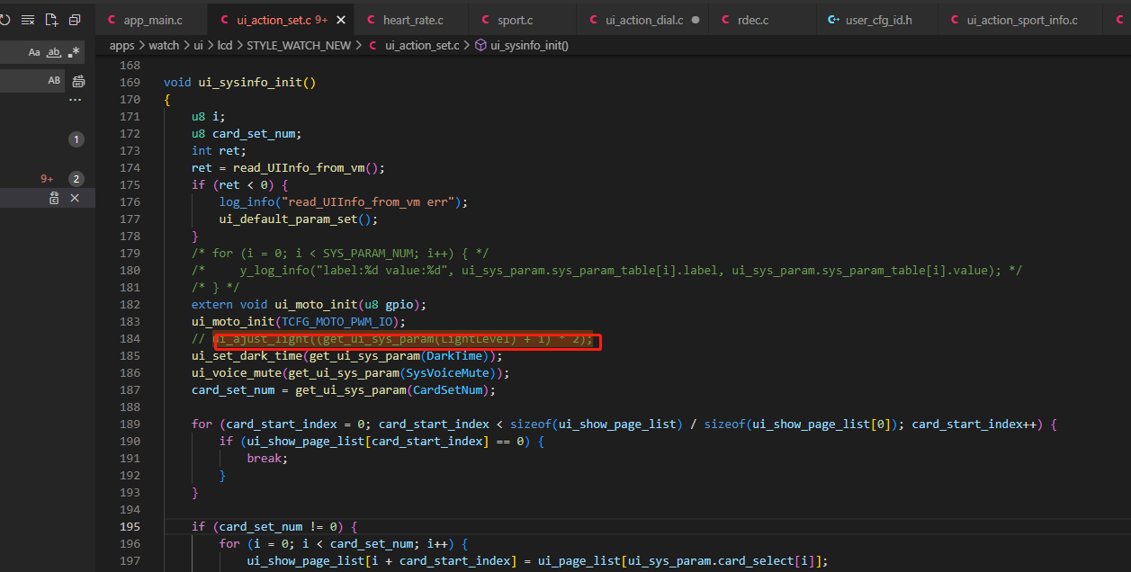This screenshot has height=572, width=1131.
Task: Click the log_info call on line 176
Action: (247, 201)
